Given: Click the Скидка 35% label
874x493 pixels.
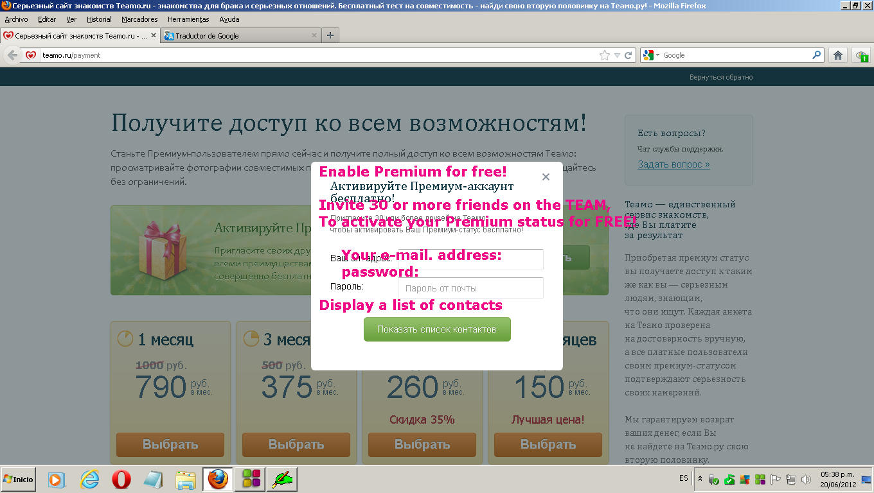Looking at the screenshot, I should (422, 419).
